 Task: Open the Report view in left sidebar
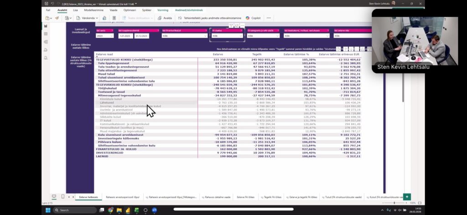point(46,26)
